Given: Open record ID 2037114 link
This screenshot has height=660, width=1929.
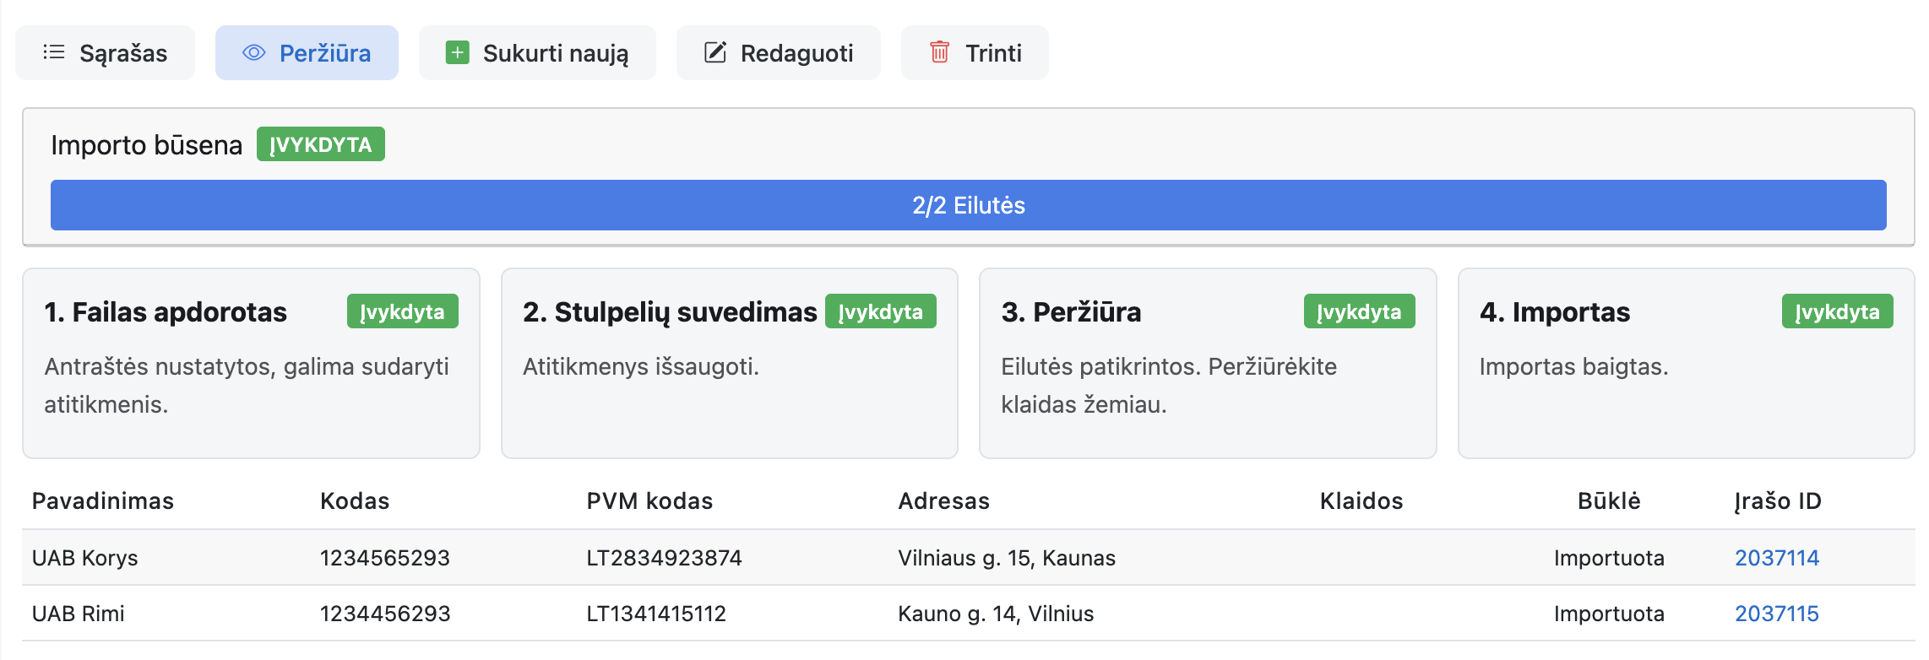Looking at the screenshot, I should click(1776, 558).
